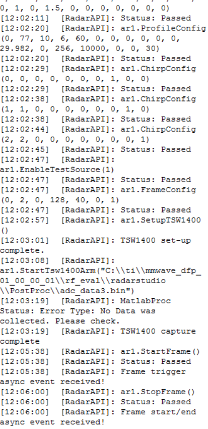Click the 'No Data was collected' message
This screenshot has width=208, height=429.
(x=78, y=316)
